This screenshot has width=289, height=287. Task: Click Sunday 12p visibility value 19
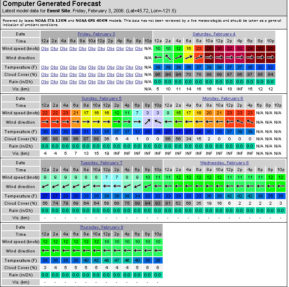(107, 154)
